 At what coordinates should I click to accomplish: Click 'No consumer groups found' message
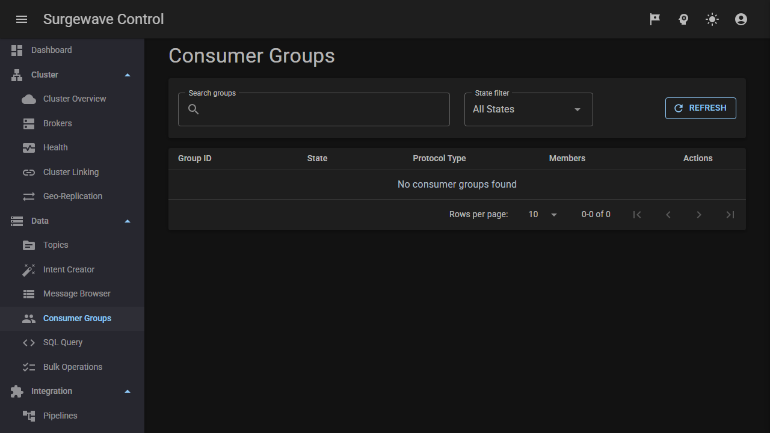(457, 185)
